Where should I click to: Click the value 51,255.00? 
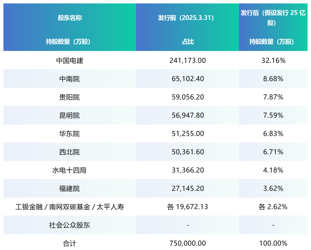pos(188,134)
